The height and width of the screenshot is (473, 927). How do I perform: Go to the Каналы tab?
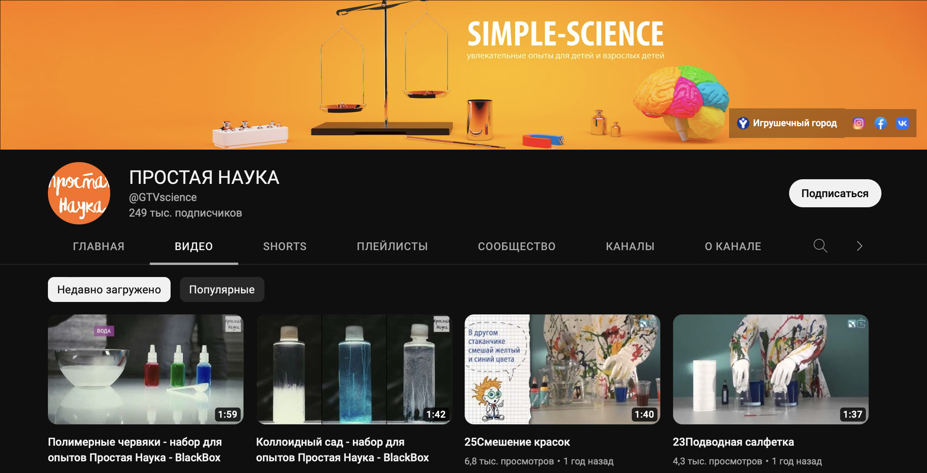click(630, 246)
